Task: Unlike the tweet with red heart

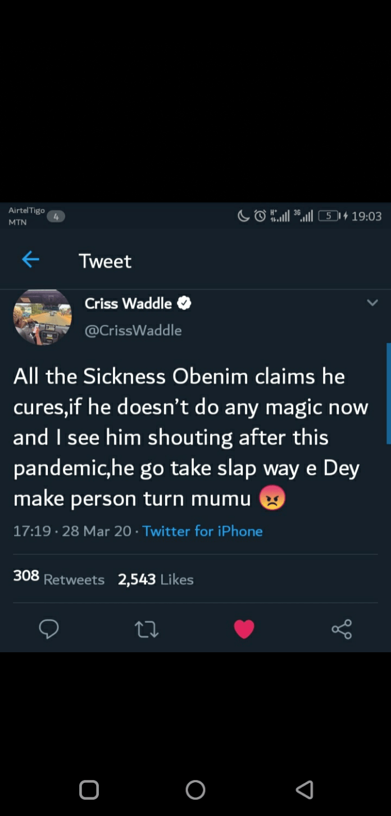Action: tap(244, 629)
